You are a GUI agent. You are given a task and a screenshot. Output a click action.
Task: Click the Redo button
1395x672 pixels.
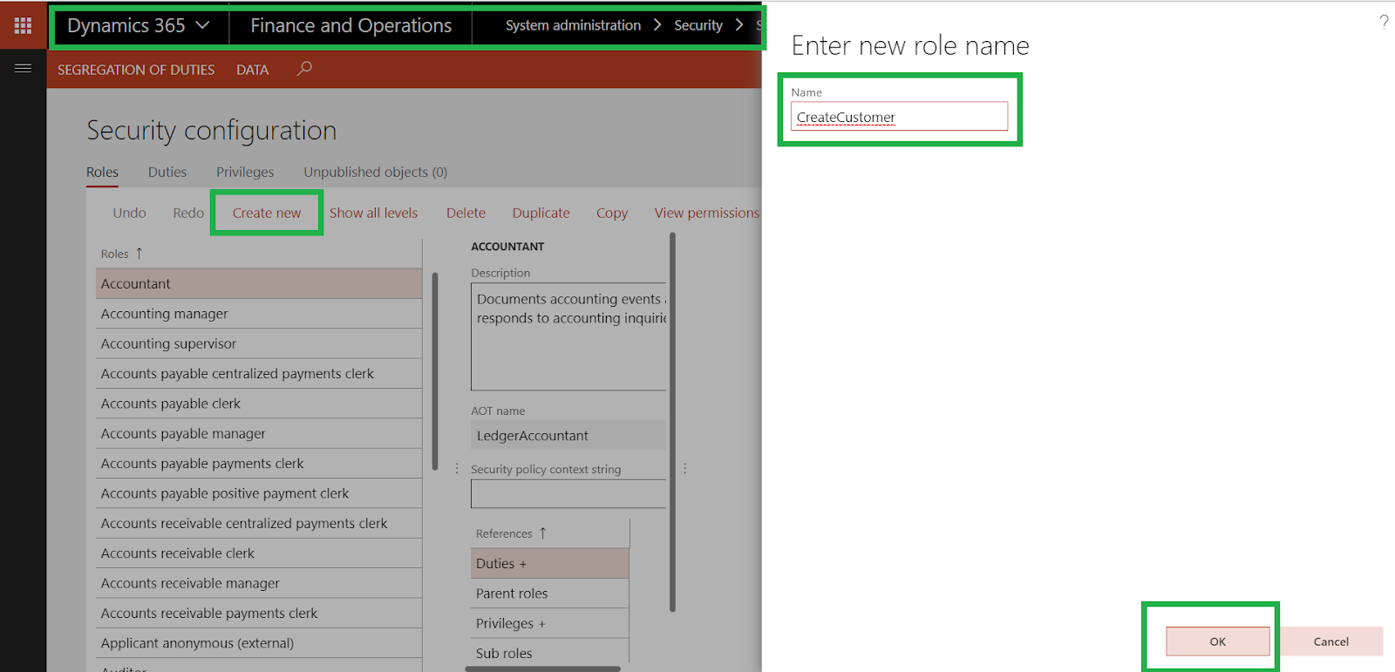pos(188,213)
